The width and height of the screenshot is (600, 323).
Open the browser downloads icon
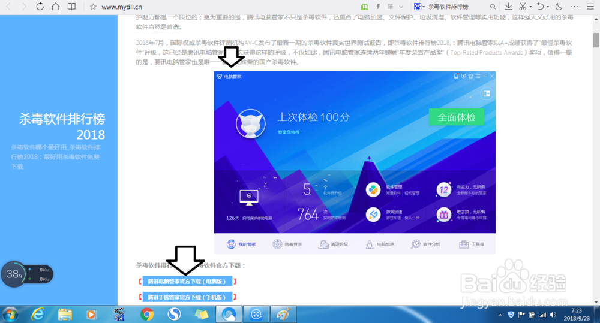tap(509, 7)
